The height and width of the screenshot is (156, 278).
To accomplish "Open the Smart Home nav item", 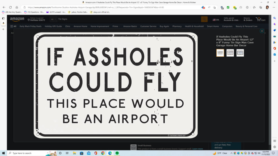I will (213, 26).
